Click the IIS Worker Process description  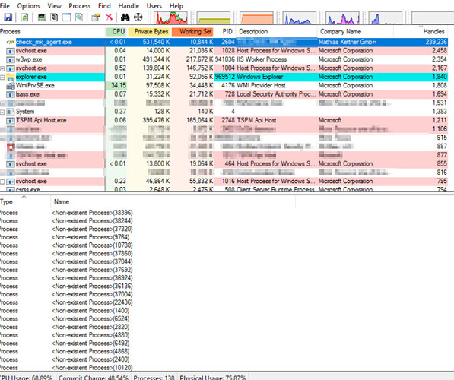262,59
